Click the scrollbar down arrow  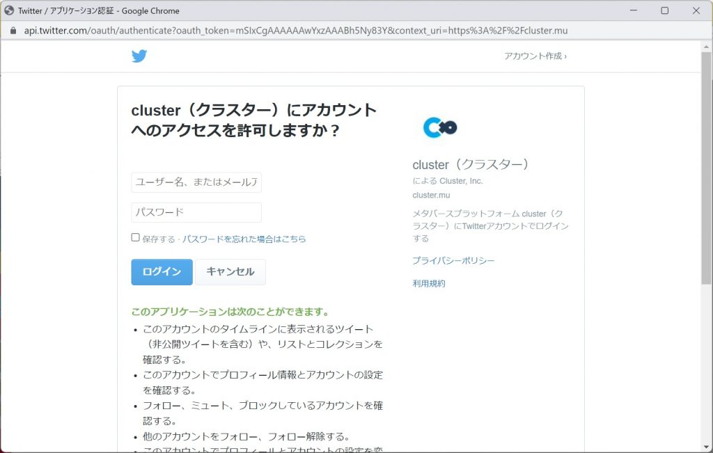pyautogui.click(x=706, y=447)
